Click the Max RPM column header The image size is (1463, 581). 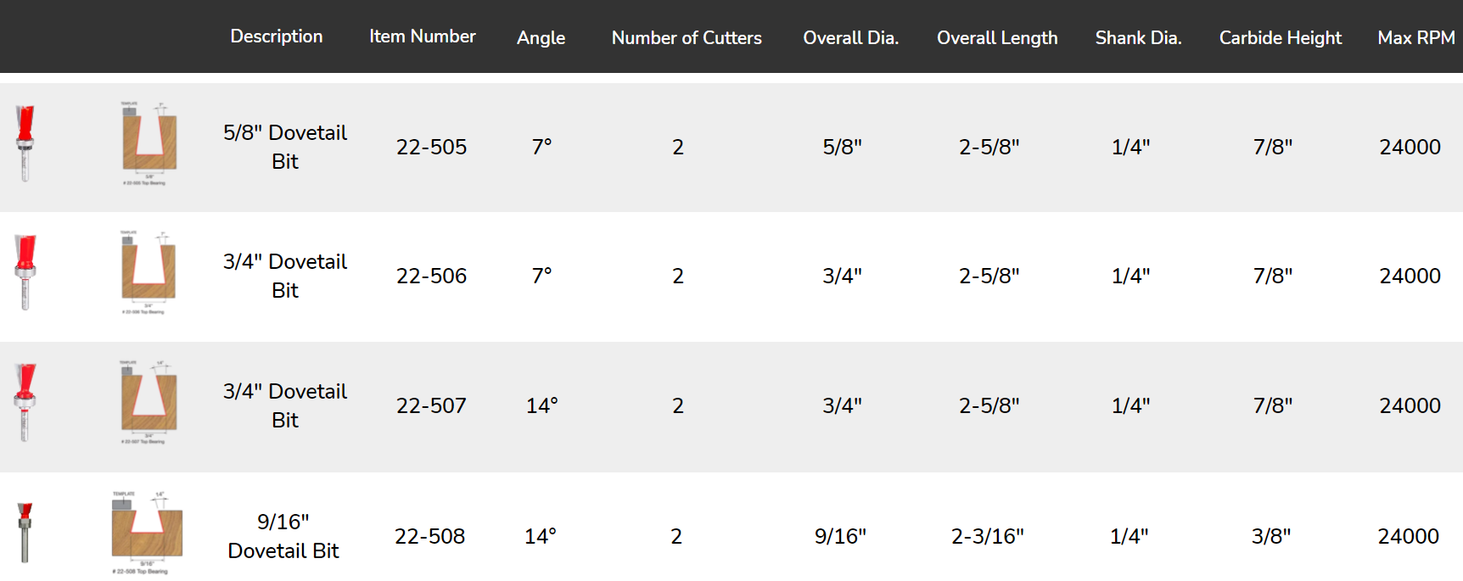[x=1416, y=38]
